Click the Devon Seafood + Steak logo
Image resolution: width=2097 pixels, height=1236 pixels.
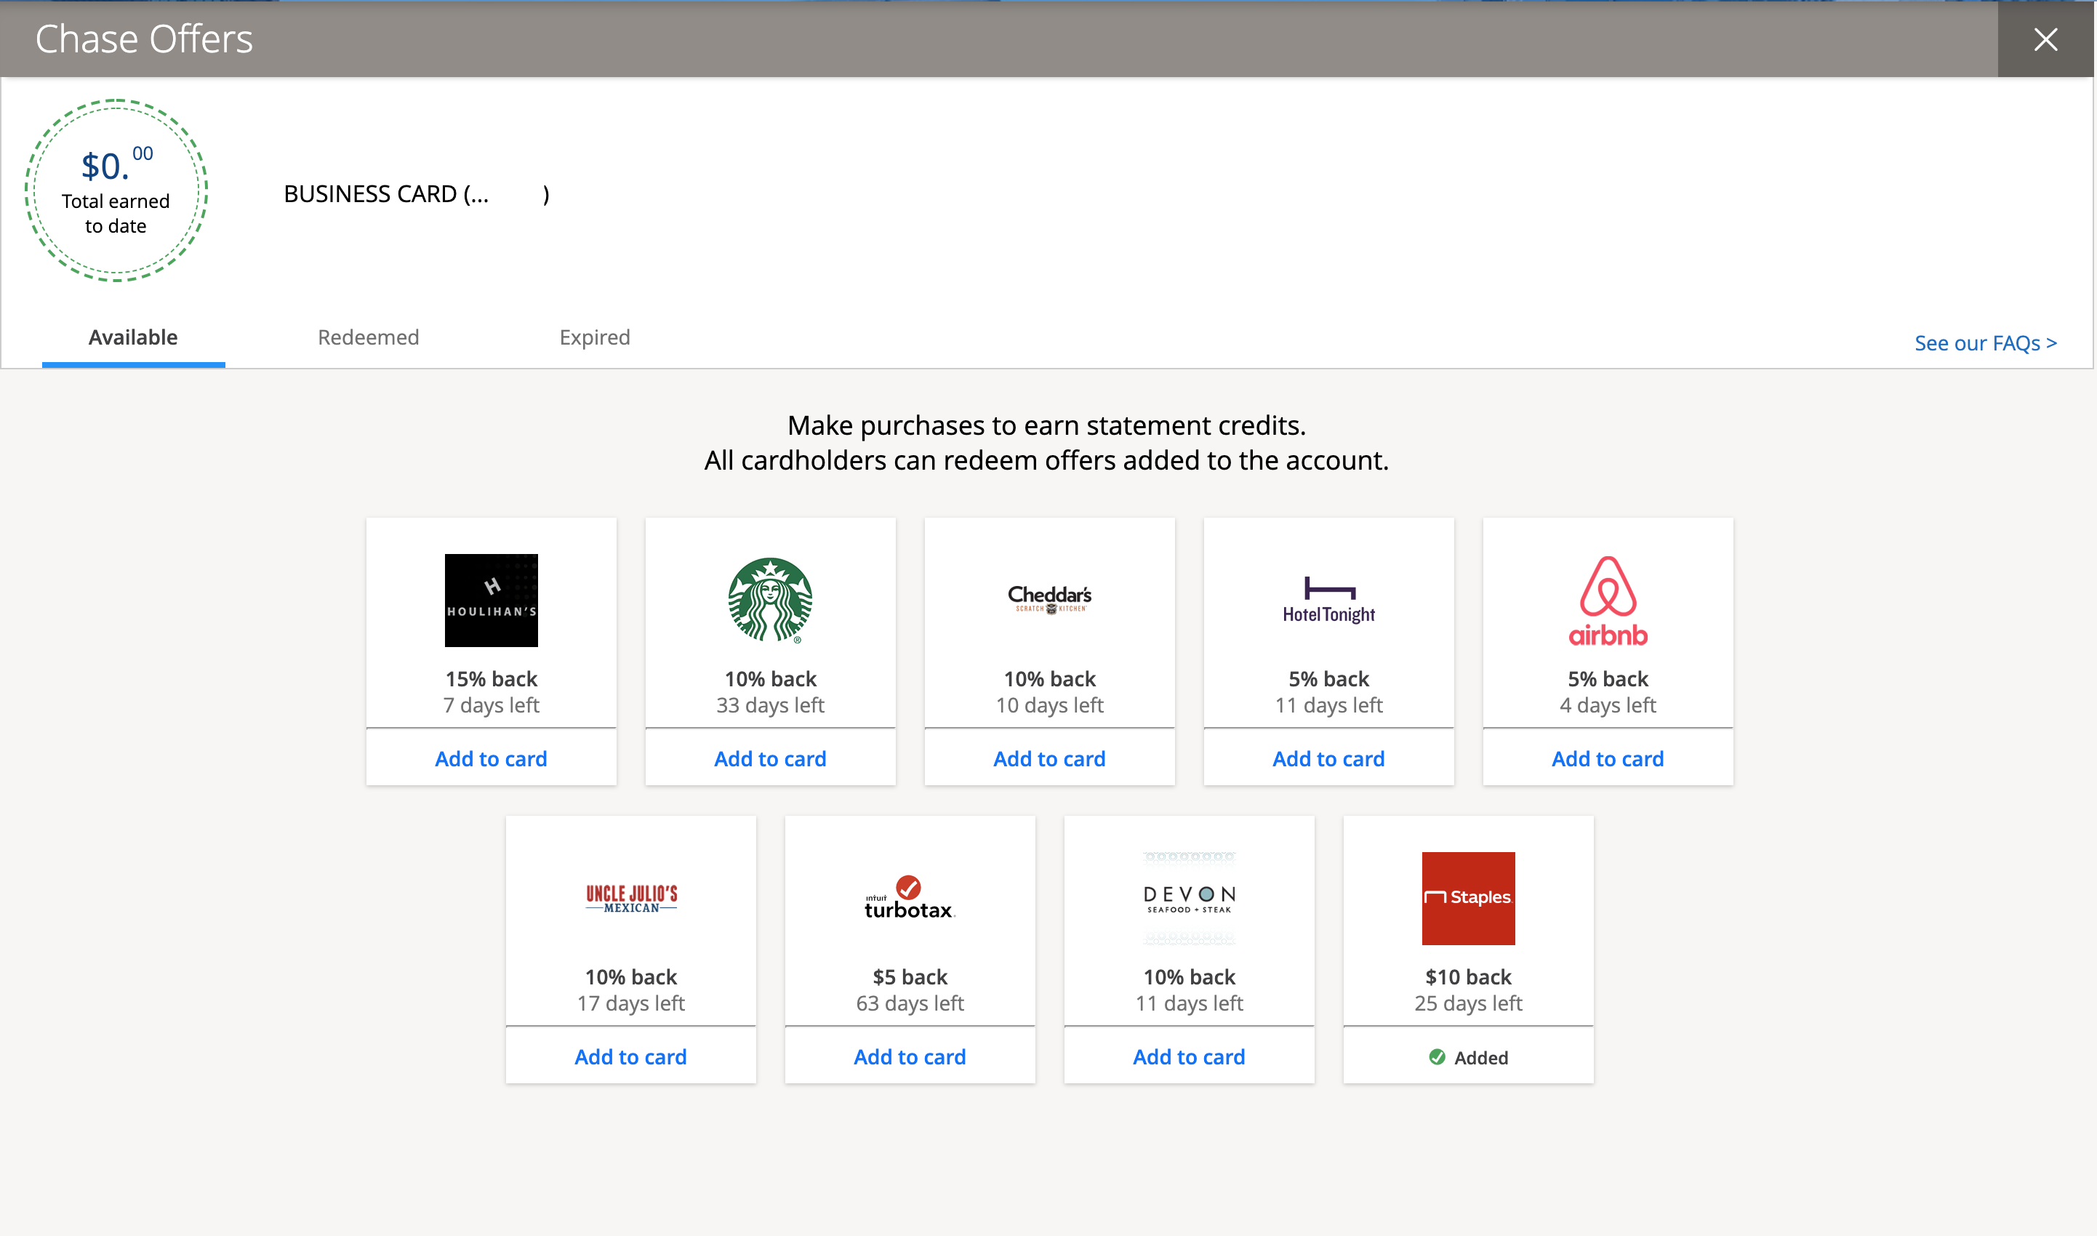1190,899
